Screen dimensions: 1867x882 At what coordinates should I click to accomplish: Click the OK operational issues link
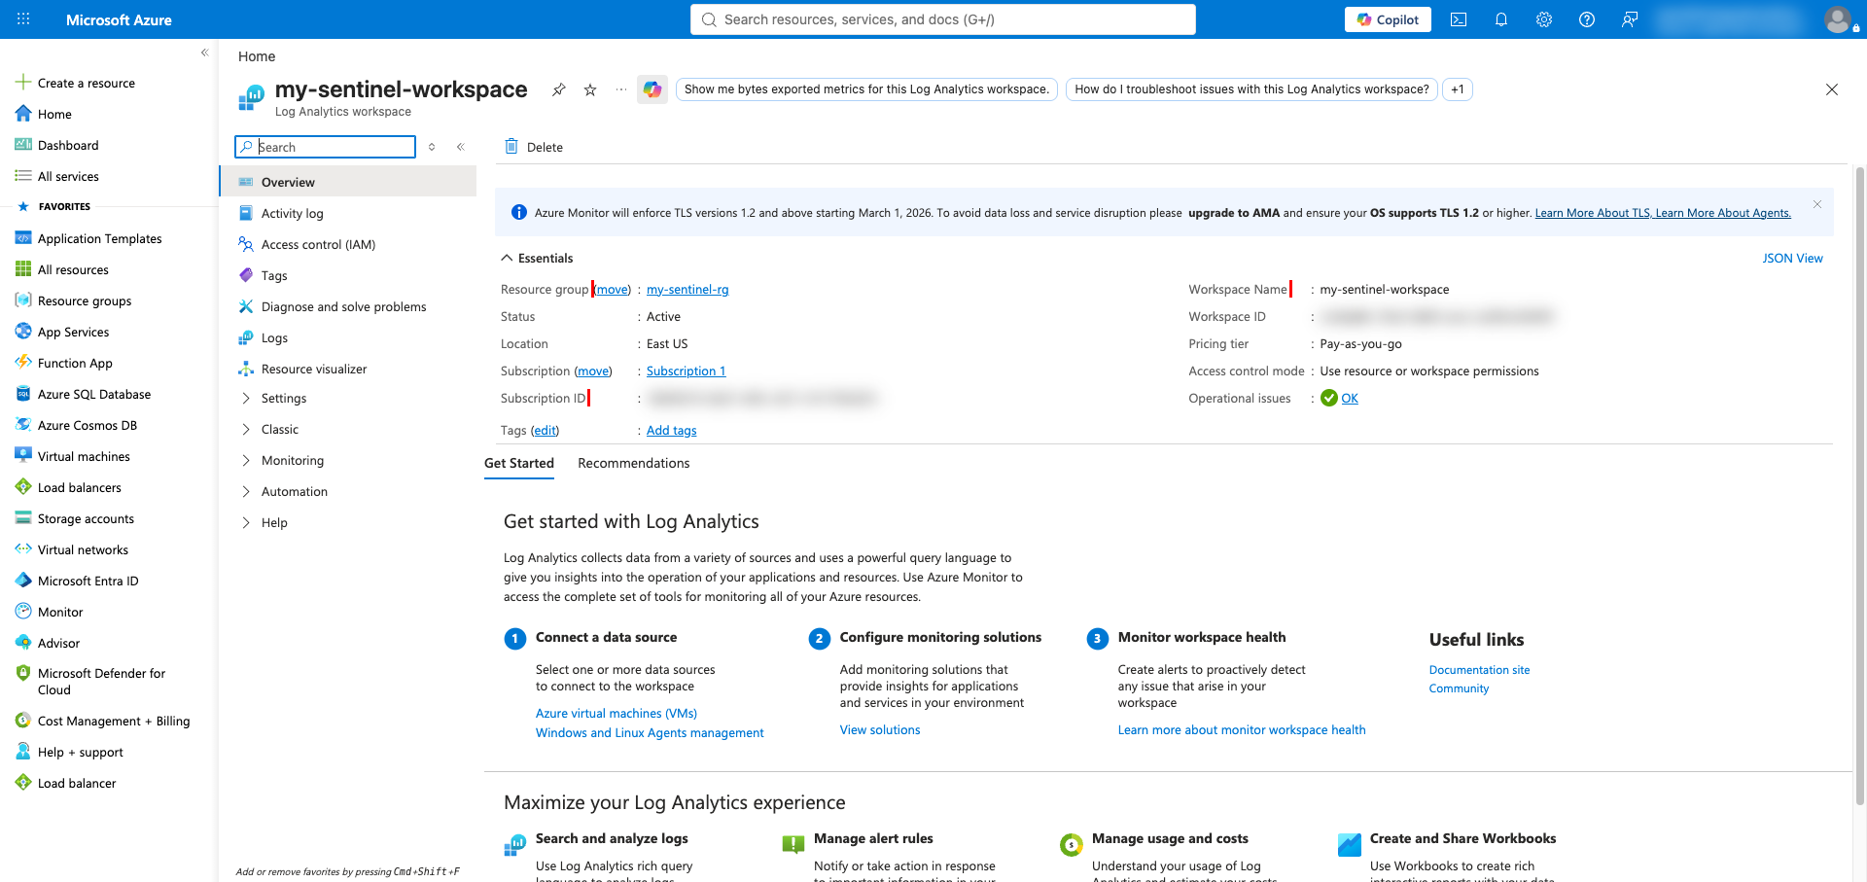pos(1350,398)
